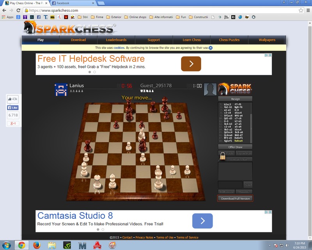Open the Windows Start menu
Viewport: 312px width, 250px height.
click(6, 245)
